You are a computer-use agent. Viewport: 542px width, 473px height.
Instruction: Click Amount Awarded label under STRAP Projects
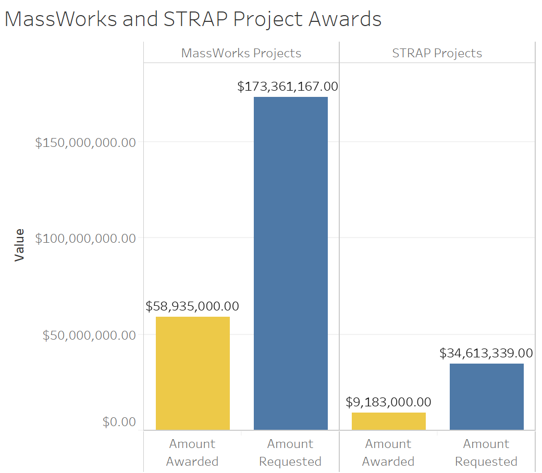click(388, 453)
